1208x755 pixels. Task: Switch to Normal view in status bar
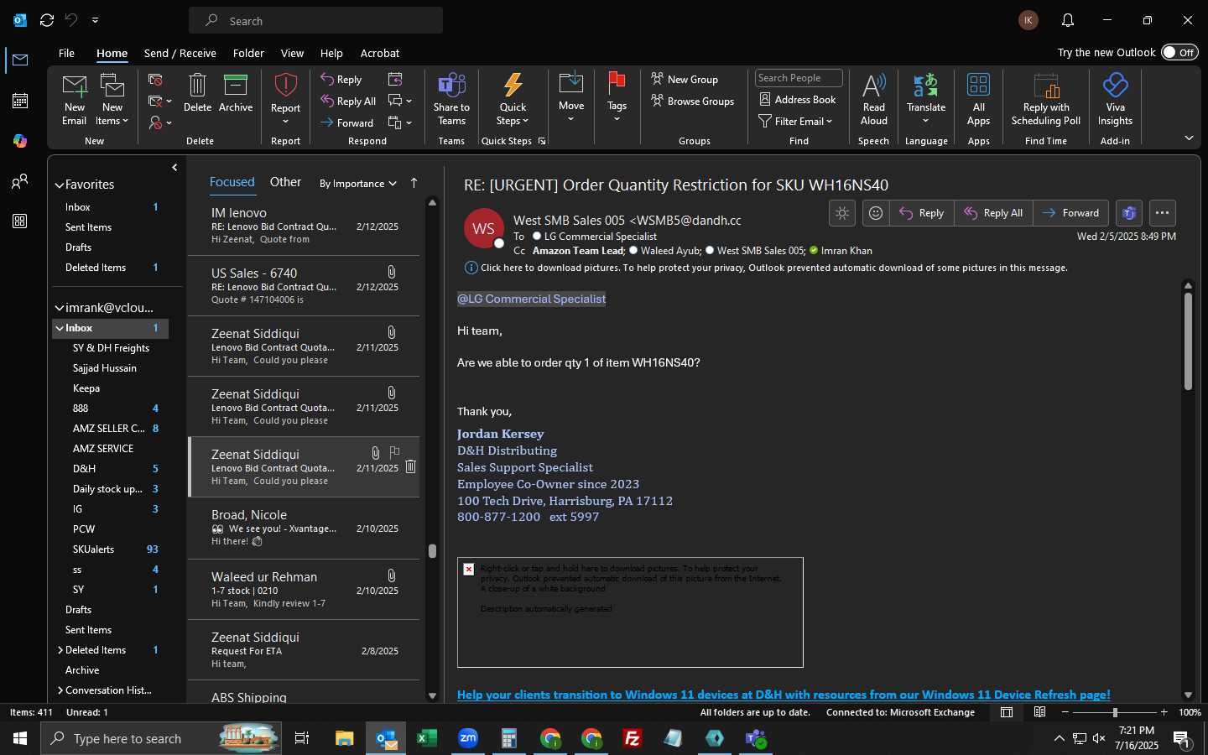click(1007, 712)
